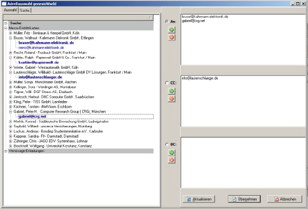Collapse Gabriel, Peter H. entry
This screenshot has width=308, height=209.
click(x=11, y=111)
